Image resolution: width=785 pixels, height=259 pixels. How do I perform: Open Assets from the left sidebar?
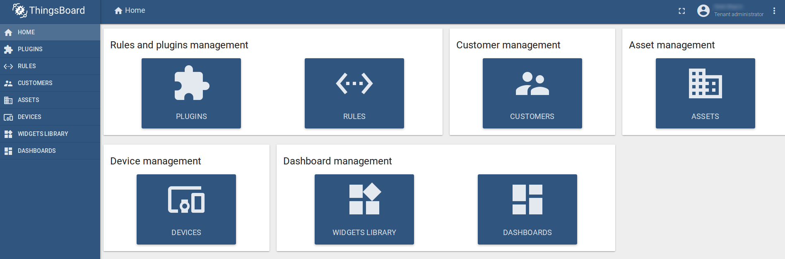(x=28, y=100)
